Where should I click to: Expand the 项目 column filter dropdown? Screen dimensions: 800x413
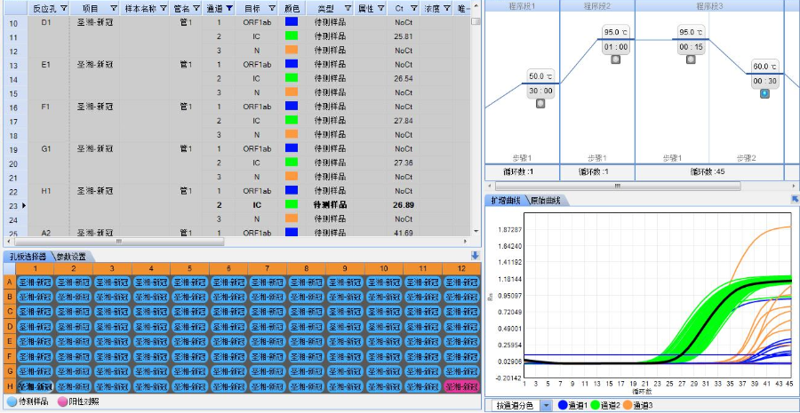coord(113,8)
